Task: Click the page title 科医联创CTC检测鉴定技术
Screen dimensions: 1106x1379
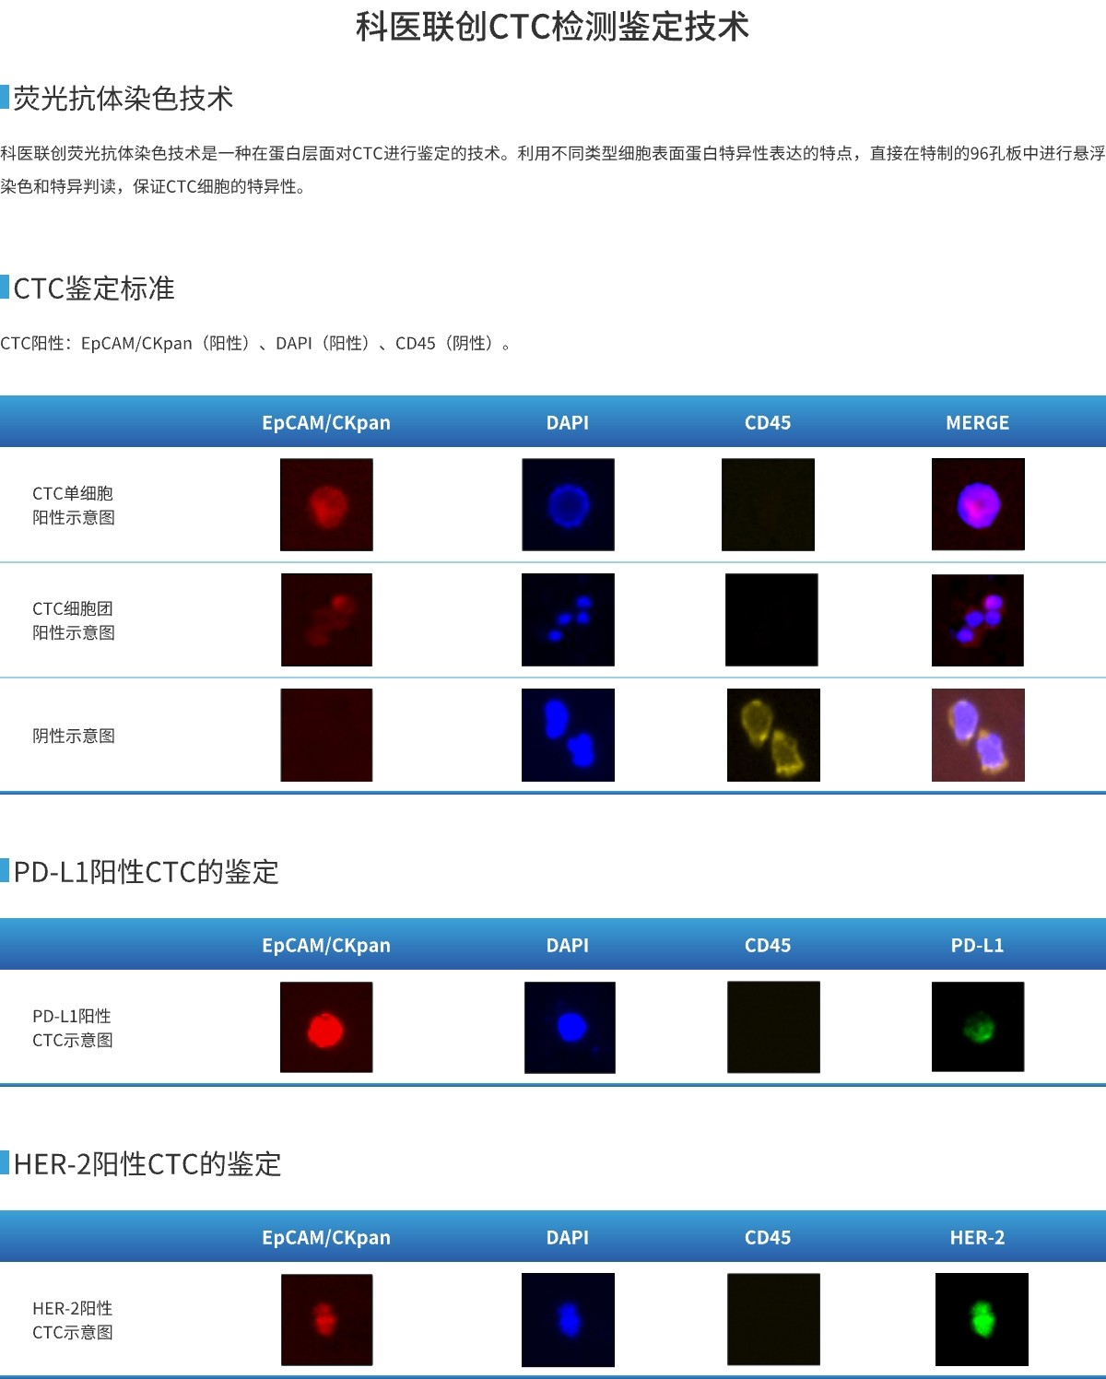Action: click(x=553, y=26)
